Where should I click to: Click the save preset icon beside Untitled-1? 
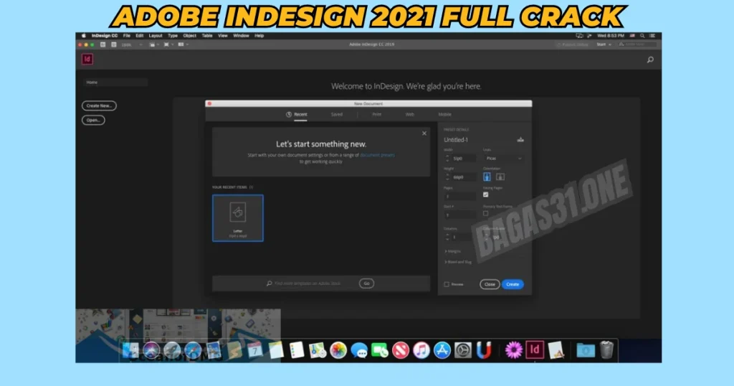520,140
